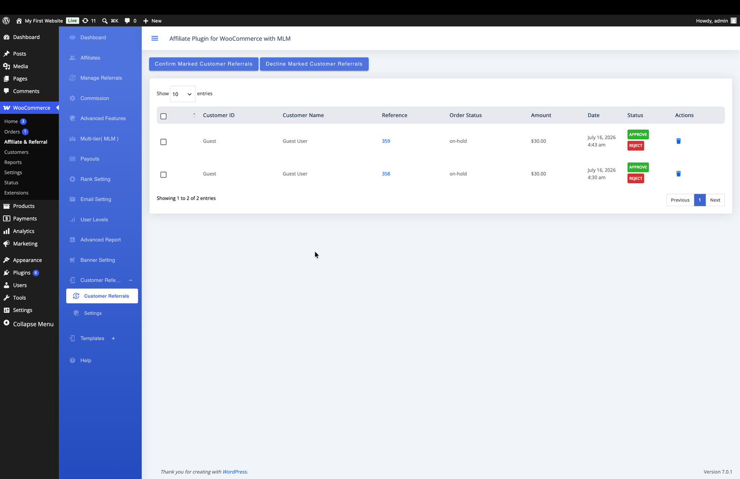This screenshot has height=479, width=740.
Task: Open the home icon for My First Website
Action: (x=19, y=21)
